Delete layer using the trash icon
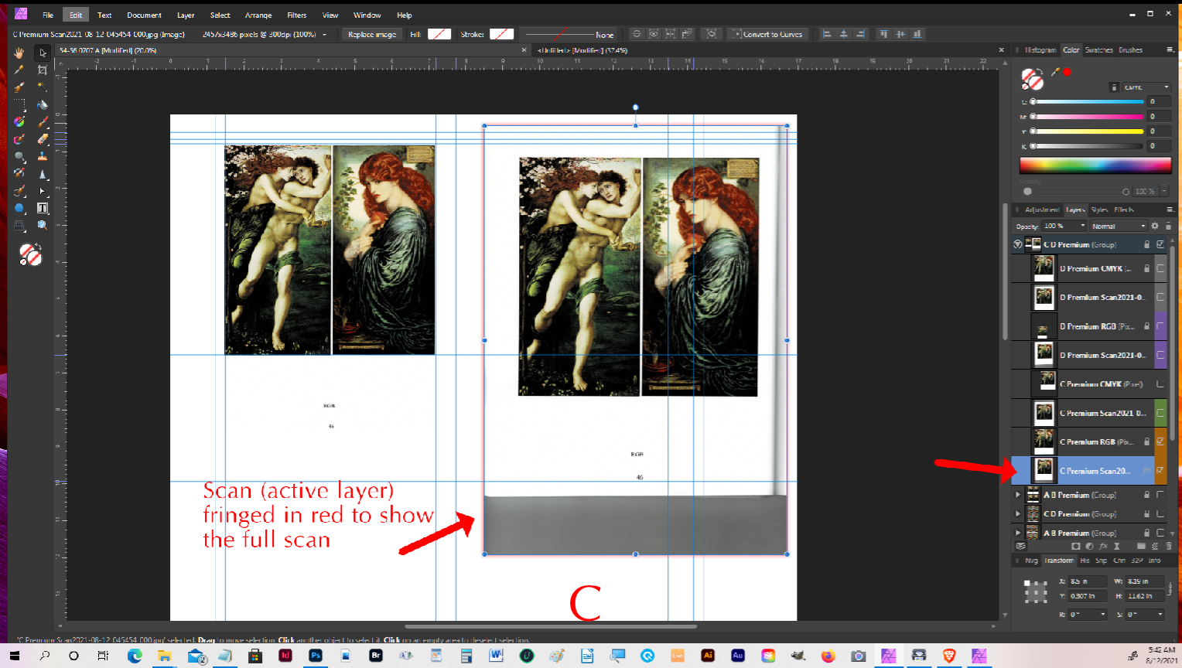The image size is (1182, 668). coord(1169,546)
